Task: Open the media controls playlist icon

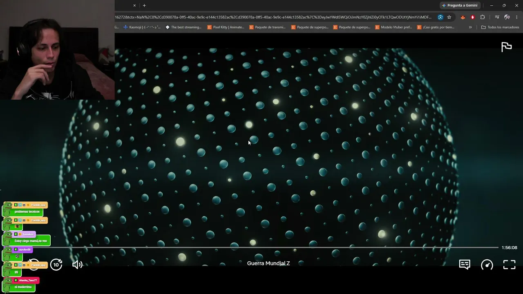Action: tap(497, 17)
